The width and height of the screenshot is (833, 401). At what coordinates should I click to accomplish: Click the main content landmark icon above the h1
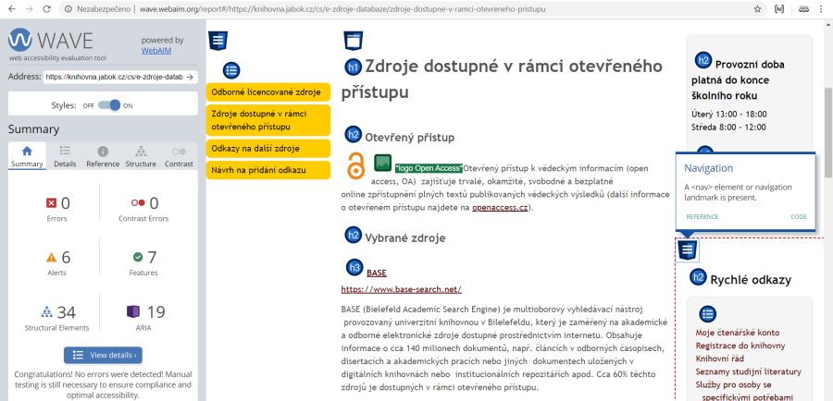click(x=354, y=41)
